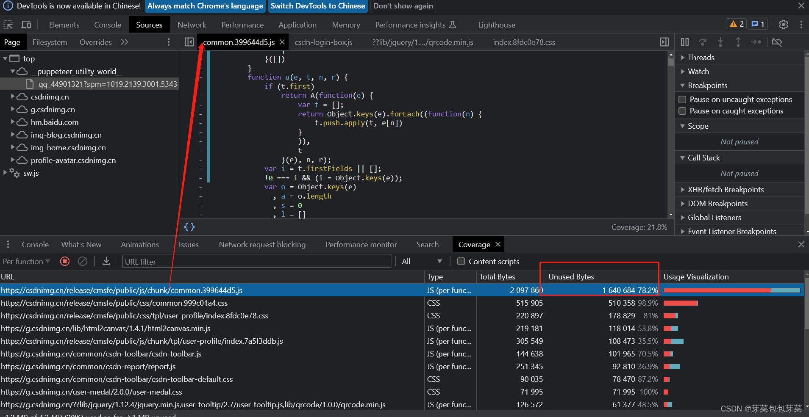Hide the debugger sidebar icon
The height and width of the screenshot is (417, 809).
664,42
